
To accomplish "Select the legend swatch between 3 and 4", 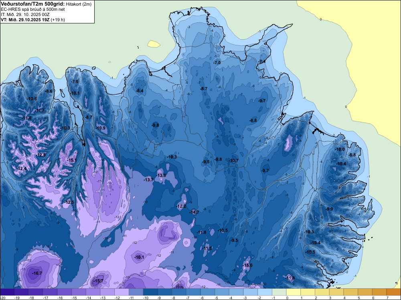I will click(336, 292).
